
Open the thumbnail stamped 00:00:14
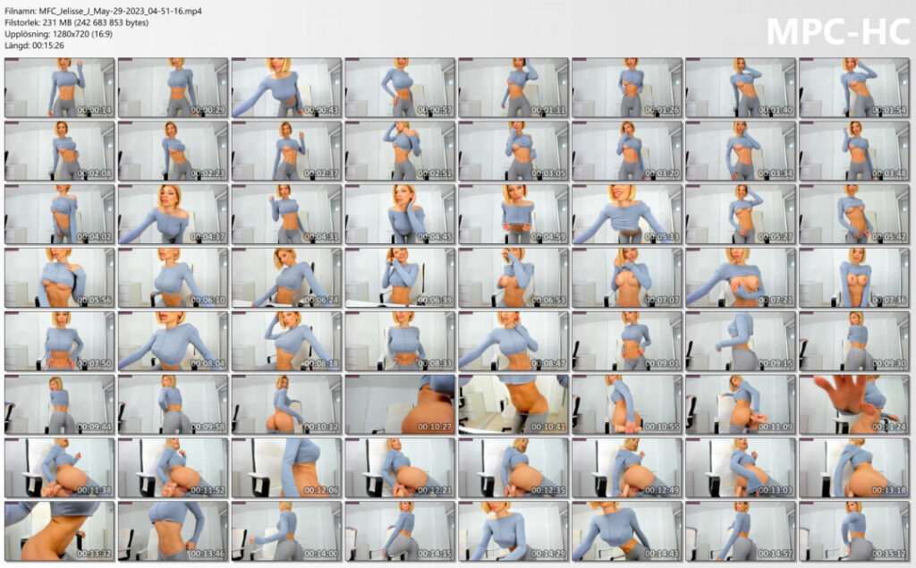pyautogui.click(x=59, y=88)
